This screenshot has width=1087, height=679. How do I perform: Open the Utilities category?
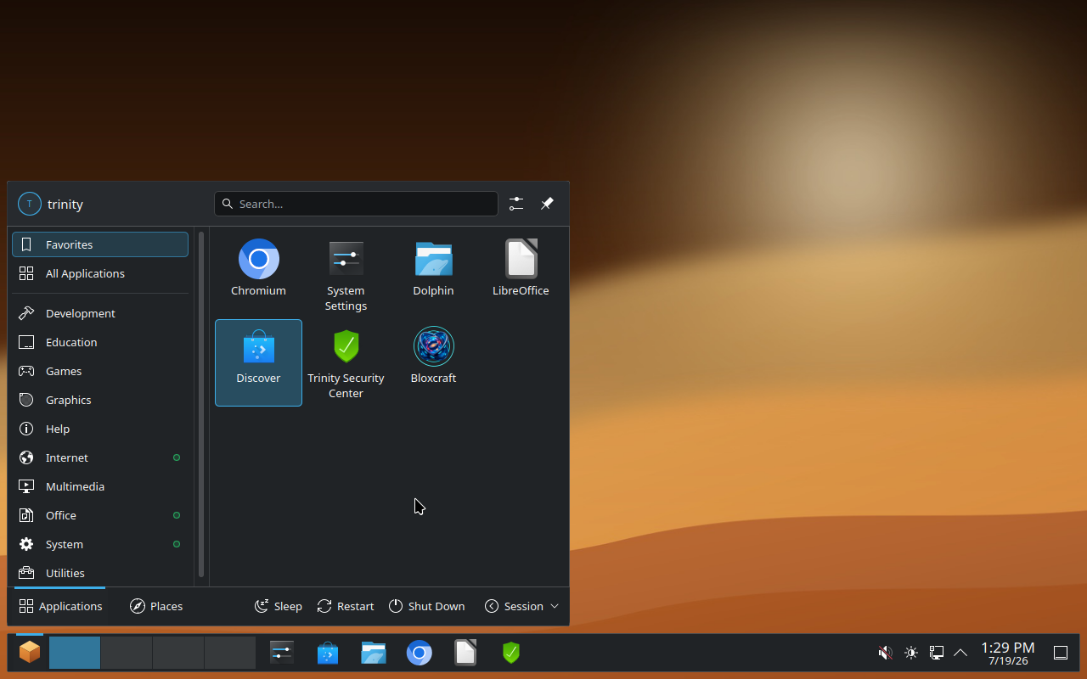point(100,573)
